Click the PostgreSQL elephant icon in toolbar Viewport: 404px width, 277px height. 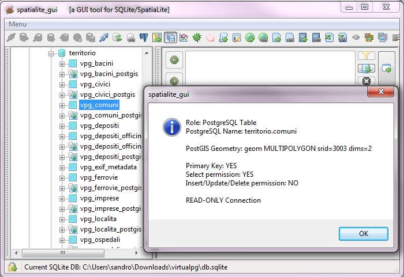[x=144, y=38]
